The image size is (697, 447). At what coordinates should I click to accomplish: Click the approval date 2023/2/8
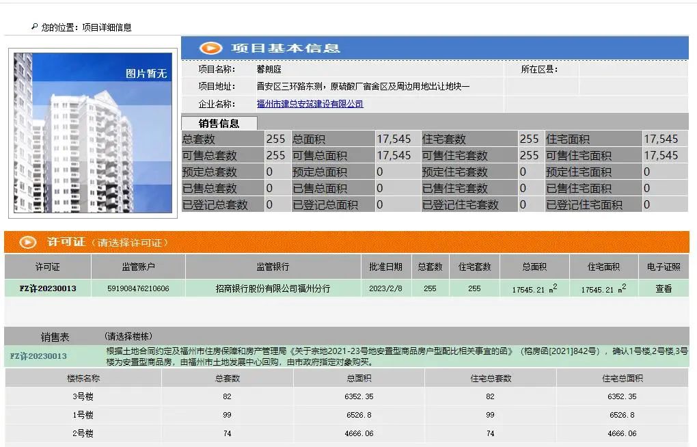point(385,288)
